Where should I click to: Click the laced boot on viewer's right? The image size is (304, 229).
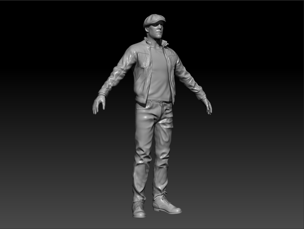(166, 204)
